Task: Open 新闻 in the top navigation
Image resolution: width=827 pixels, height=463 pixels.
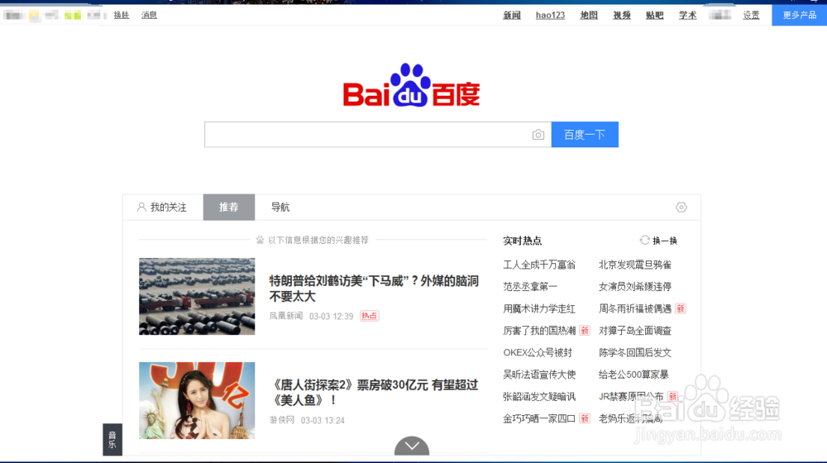Action: pos(512,15)
